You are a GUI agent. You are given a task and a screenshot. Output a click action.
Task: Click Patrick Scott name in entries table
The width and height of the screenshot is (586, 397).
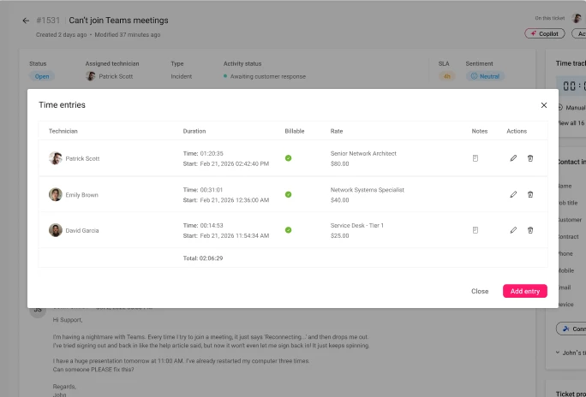82,158
